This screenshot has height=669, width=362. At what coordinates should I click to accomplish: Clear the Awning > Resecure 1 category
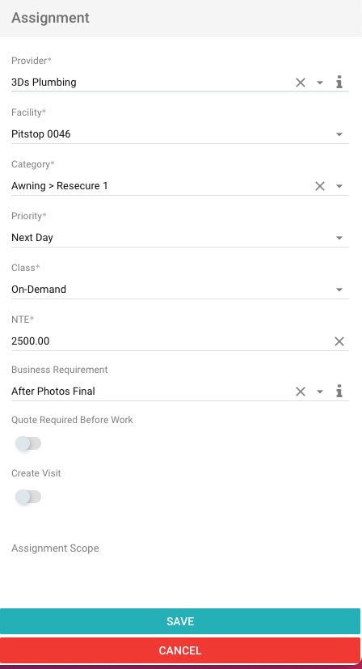tap(320, 186)
